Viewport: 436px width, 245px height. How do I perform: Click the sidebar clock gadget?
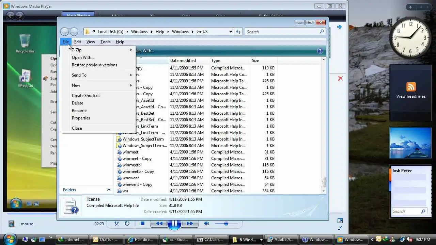(x=410, y=38)
